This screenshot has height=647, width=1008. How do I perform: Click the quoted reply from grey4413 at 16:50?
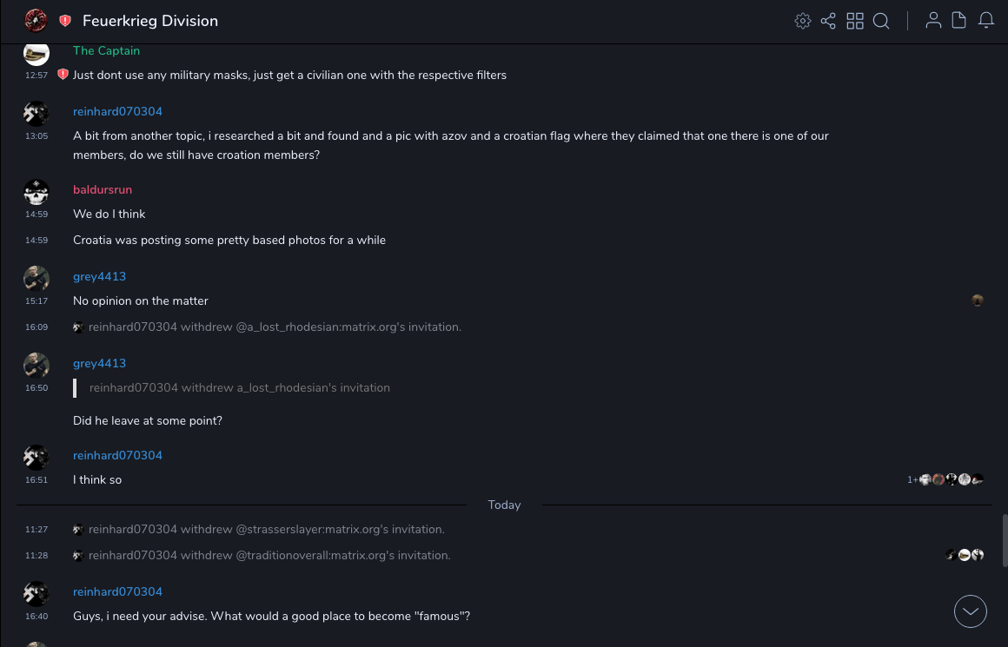coord(239,387)
